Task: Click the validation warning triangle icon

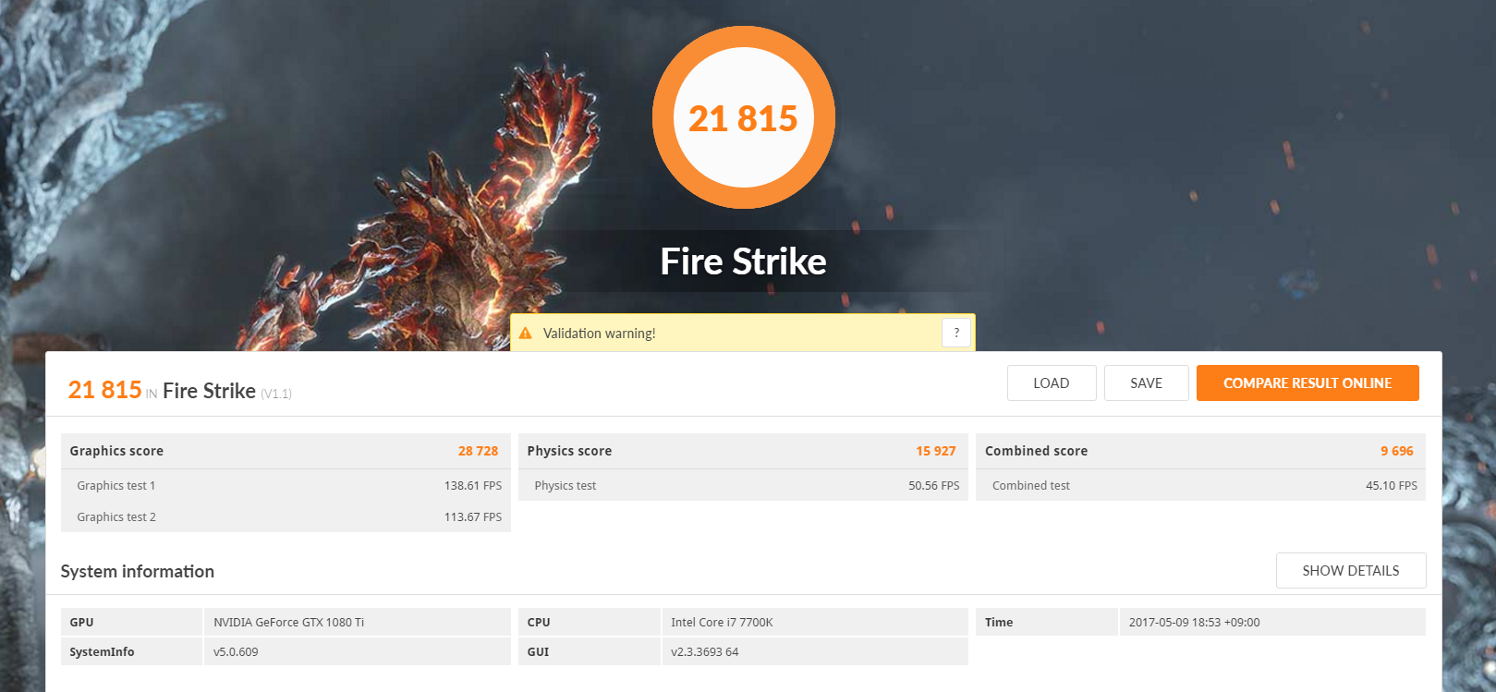Action: click(526, 334)
